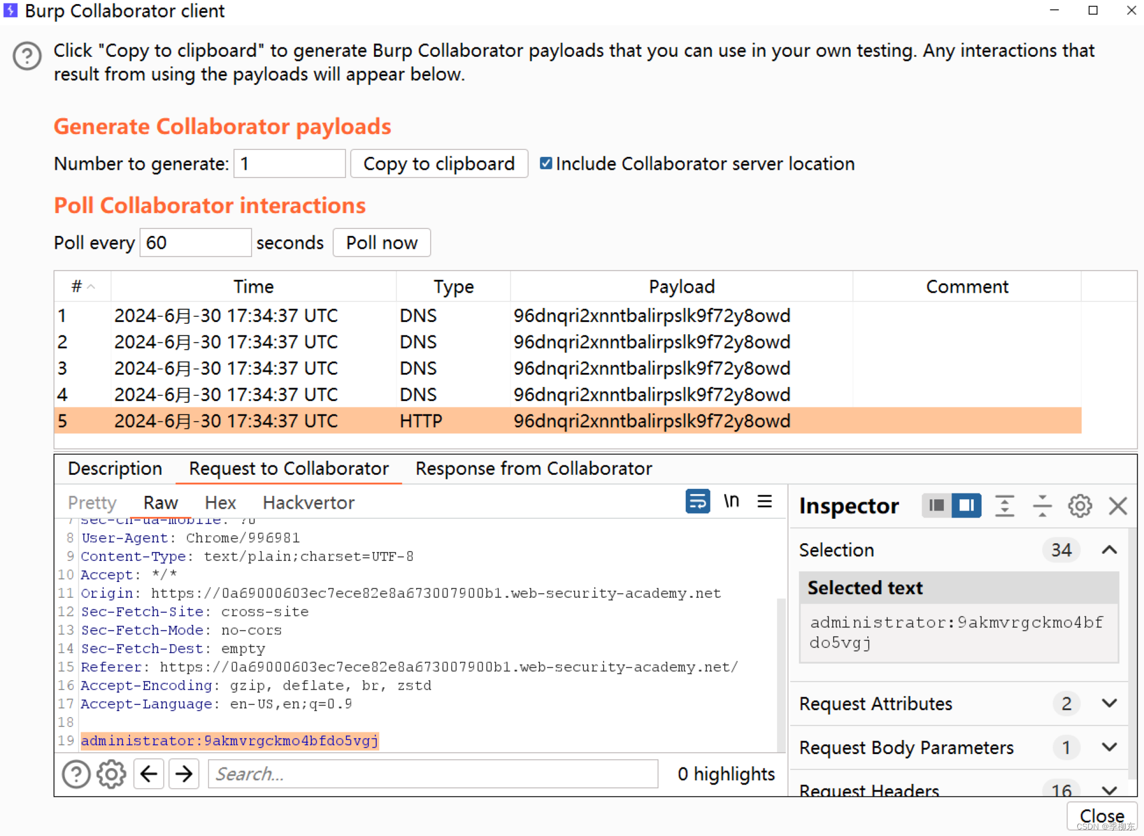Open search help icon in bottom bar
This screenshot has width=1144, height=836.
76,774
